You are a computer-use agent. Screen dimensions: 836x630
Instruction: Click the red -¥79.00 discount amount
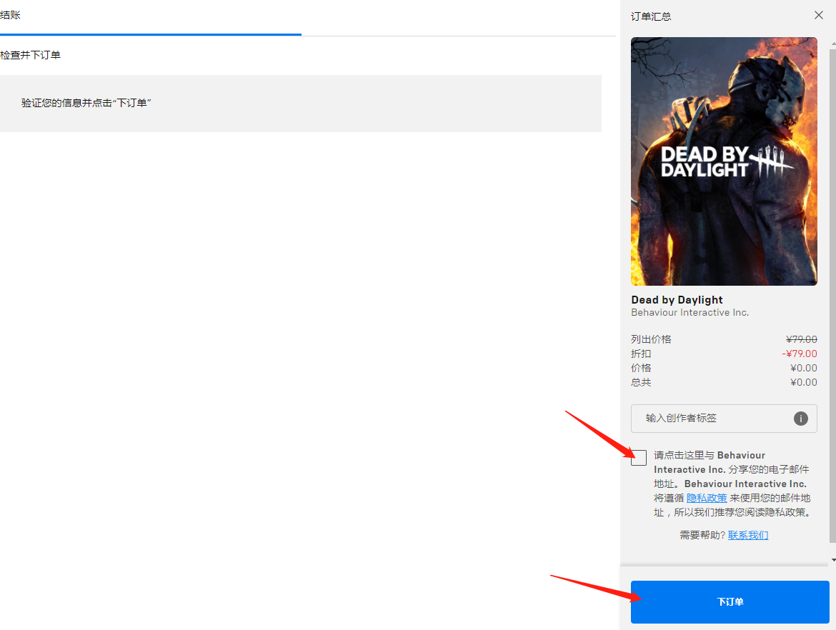tap(800, 354)
